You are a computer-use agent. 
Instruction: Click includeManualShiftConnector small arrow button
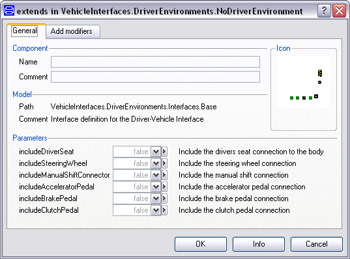click(164, 175)
